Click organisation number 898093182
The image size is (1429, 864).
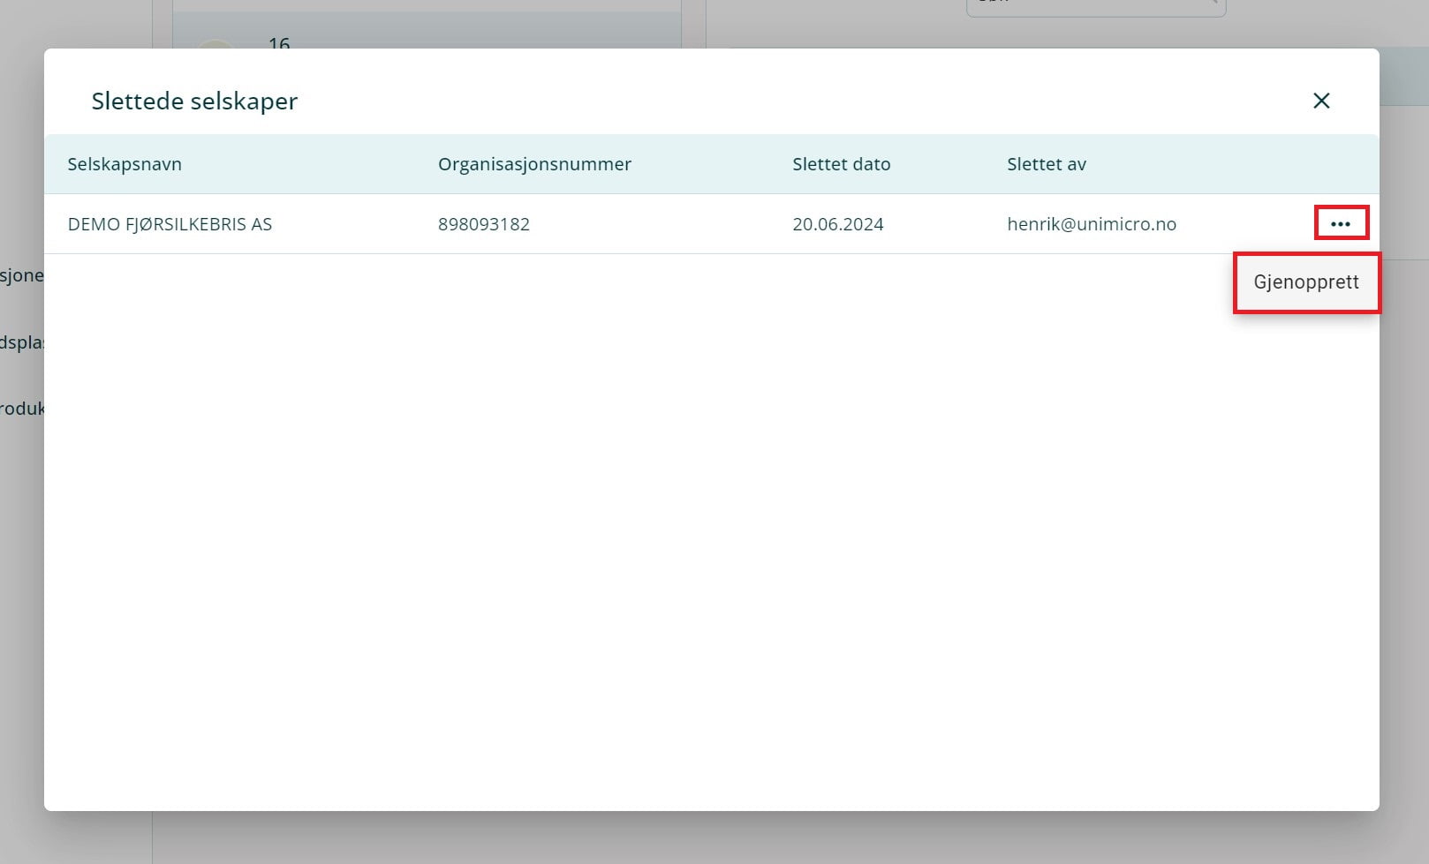click(x=484, y=224)
